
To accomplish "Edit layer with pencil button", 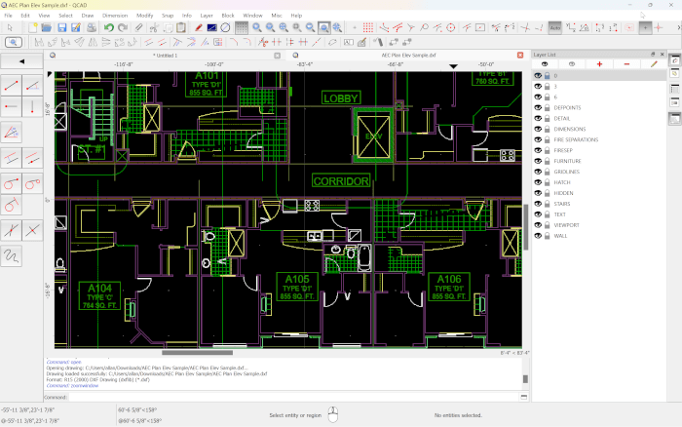I will pos(654,64).
